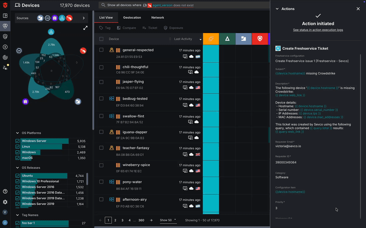
Task: Open the action execution logs link
Action: [x=318, y=30]
